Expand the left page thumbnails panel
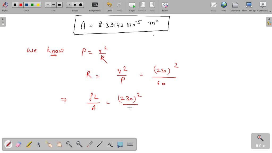This screenshot has width=272, height=153. tap(3, 22)
